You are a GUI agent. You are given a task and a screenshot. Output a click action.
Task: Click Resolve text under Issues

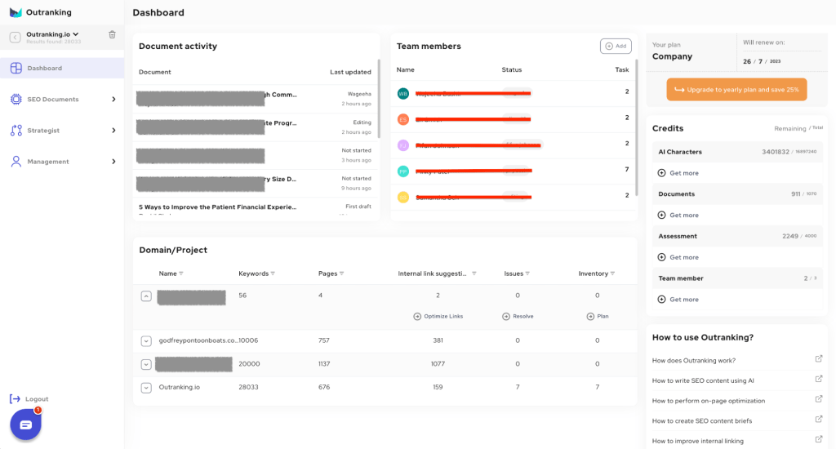pyautogui.click(x=523, y=316)
